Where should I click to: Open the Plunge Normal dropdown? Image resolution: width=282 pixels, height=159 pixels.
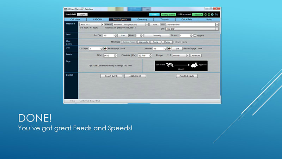188,55
